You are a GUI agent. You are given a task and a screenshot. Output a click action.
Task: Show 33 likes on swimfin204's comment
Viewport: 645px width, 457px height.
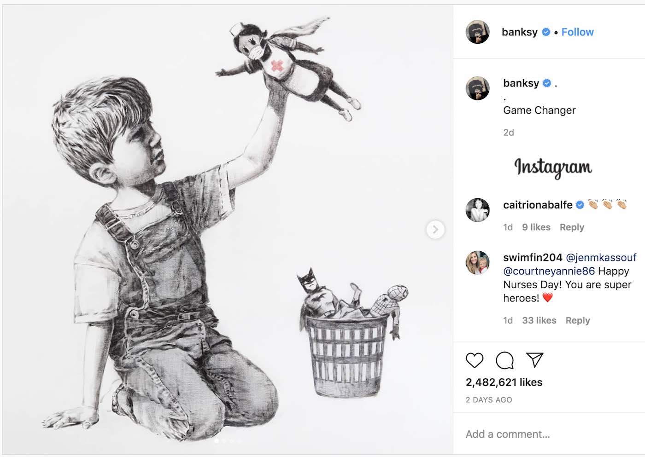pyautogui.click(x=539, y=320)
